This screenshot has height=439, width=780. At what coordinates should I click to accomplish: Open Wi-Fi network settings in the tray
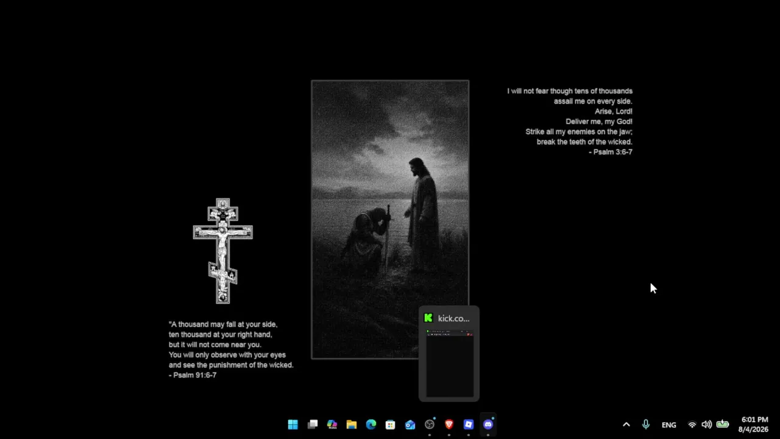(x=692, y=424)
